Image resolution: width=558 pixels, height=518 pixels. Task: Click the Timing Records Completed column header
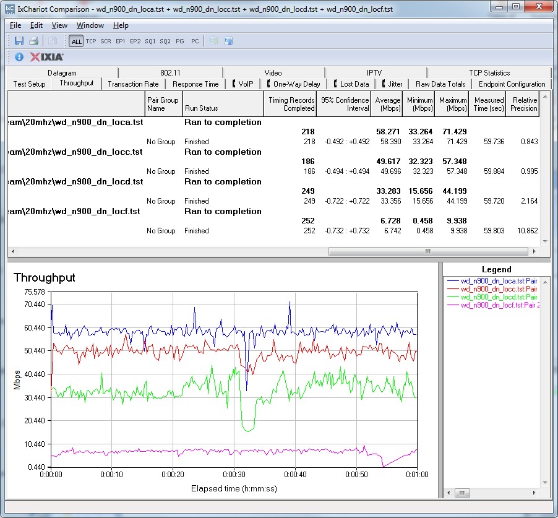tap(290, 104)
